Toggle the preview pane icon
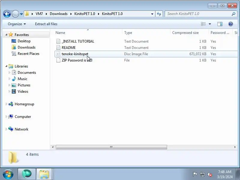The height and width of the screenshot is (180, 240). coord(220,24)
